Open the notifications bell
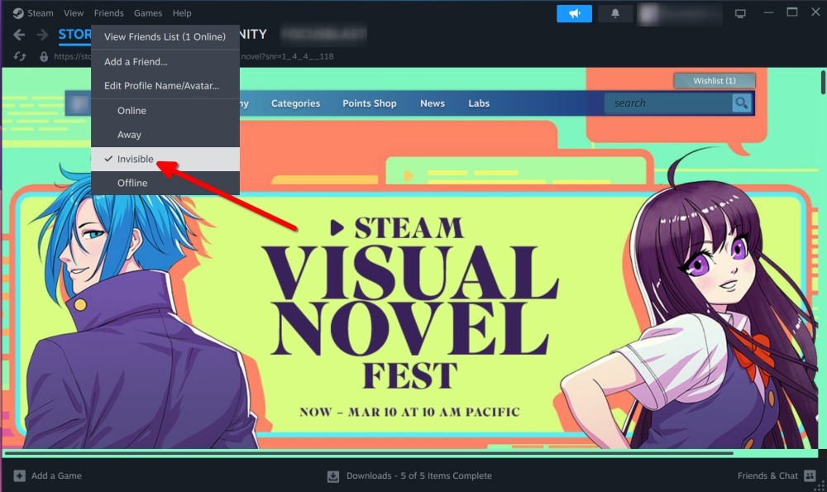 [615, 14]
